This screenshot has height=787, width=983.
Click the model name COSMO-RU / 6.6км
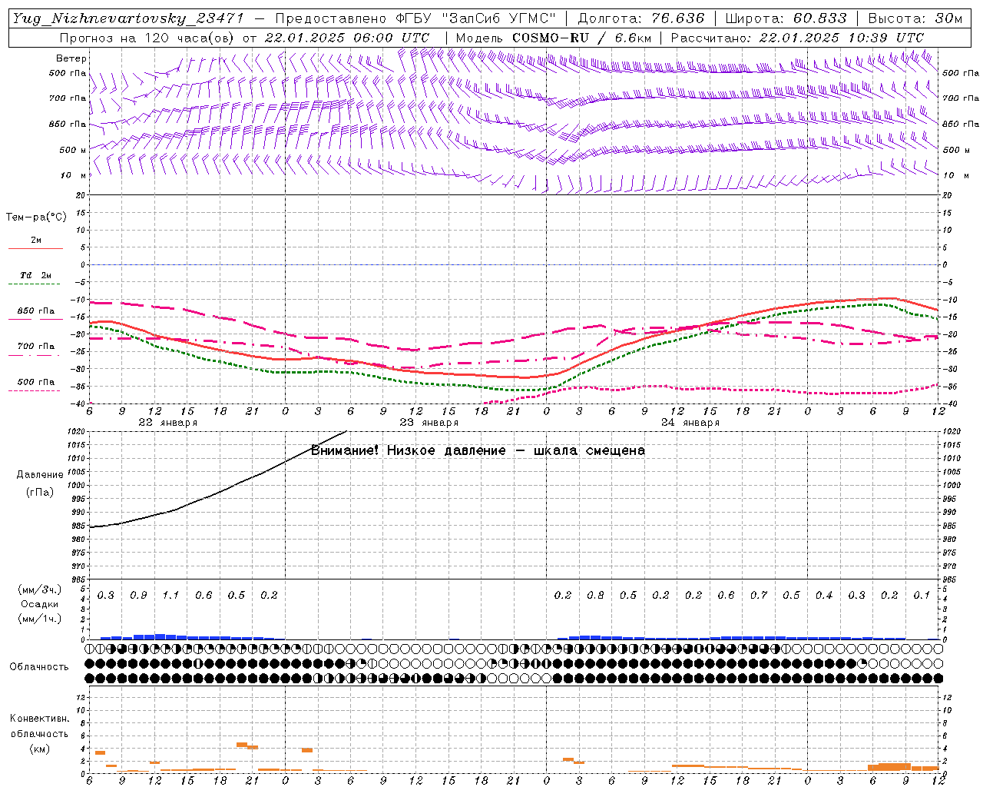pos(581,37)
